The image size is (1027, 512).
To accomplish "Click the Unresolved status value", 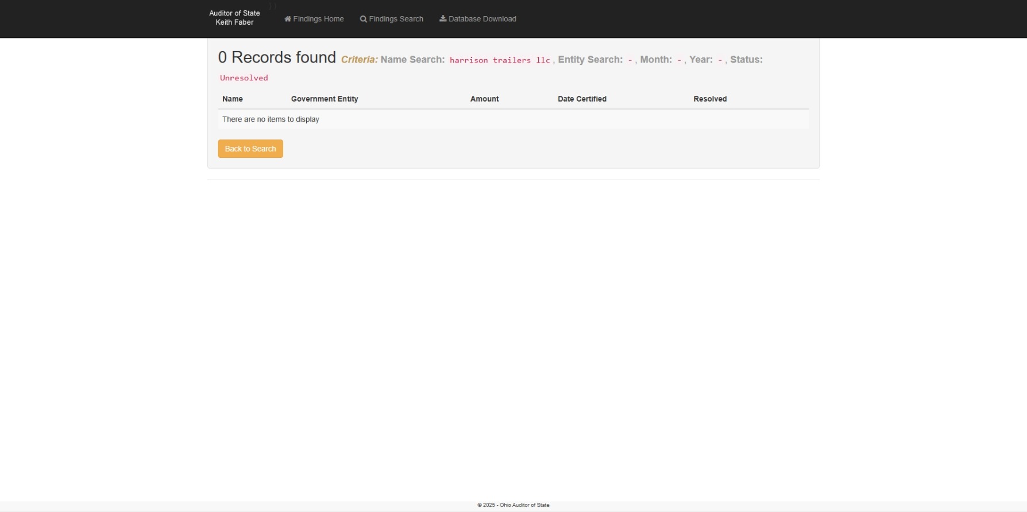I will 244,78.
